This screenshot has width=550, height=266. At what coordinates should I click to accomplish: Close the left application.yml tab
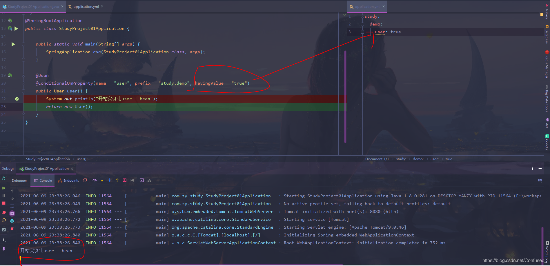click(x=102, y=6)
